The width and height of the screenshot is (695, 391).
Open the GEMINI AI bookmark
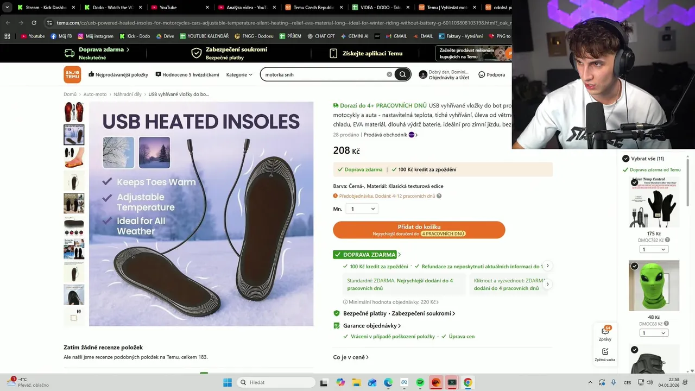click(x=355, y=36)
